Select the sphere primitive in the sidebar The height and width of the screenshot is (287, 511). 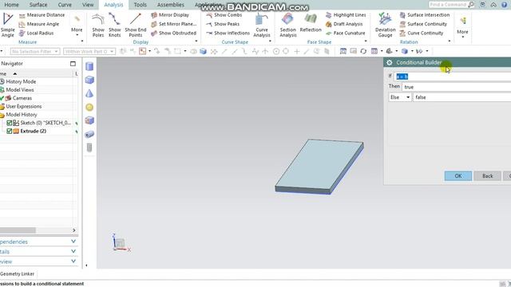89,108
